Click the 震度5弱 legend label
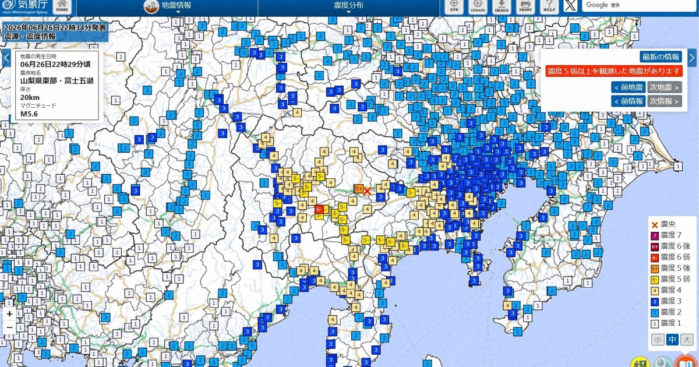This screenshot has height=367, width=699. tap(676, 279)
